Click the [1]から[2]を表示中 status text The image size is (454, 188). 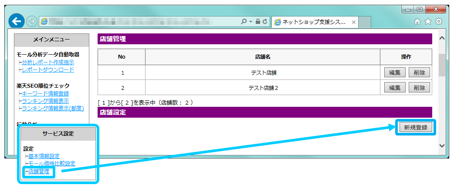click(146, 102)
